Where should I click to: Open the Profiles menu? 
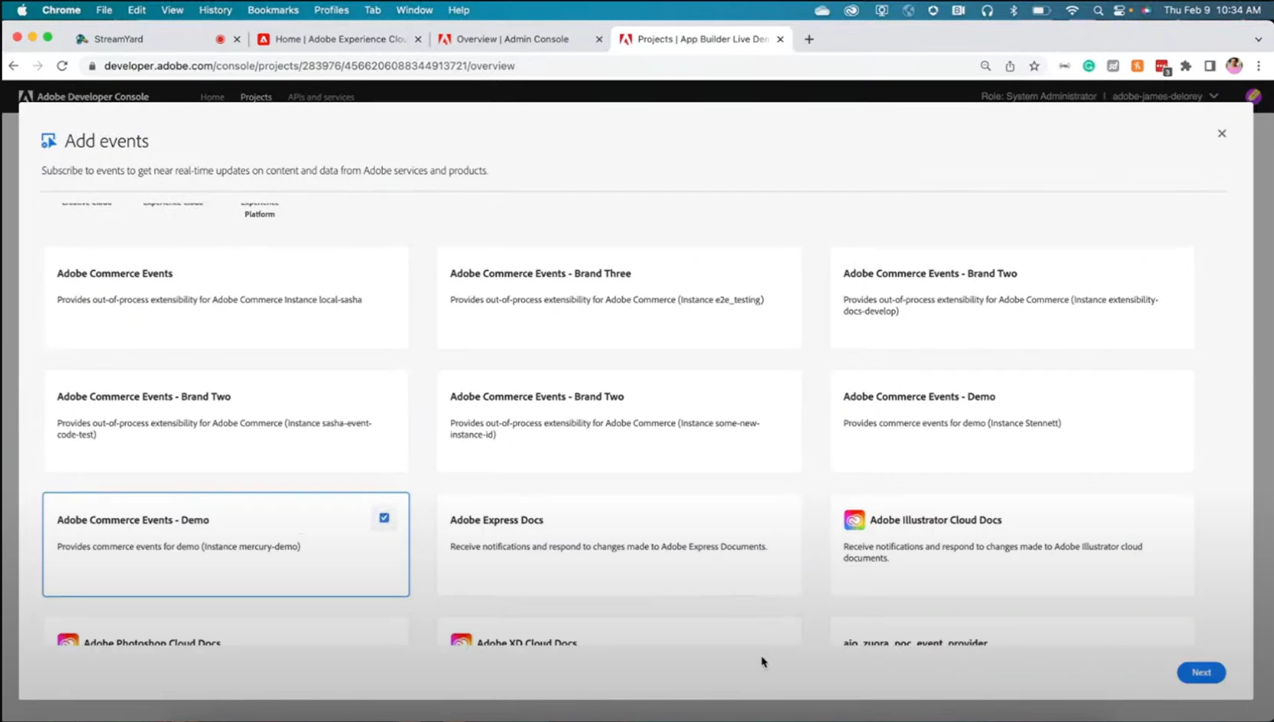point(331,10)
